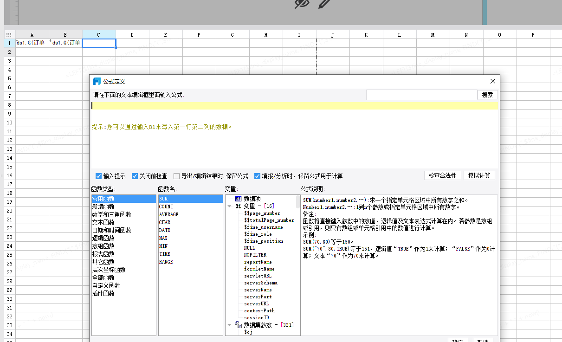The width and height of the screenshot is (562, 342).
Task: Select the formletName variable
Action: pos(259,269)
